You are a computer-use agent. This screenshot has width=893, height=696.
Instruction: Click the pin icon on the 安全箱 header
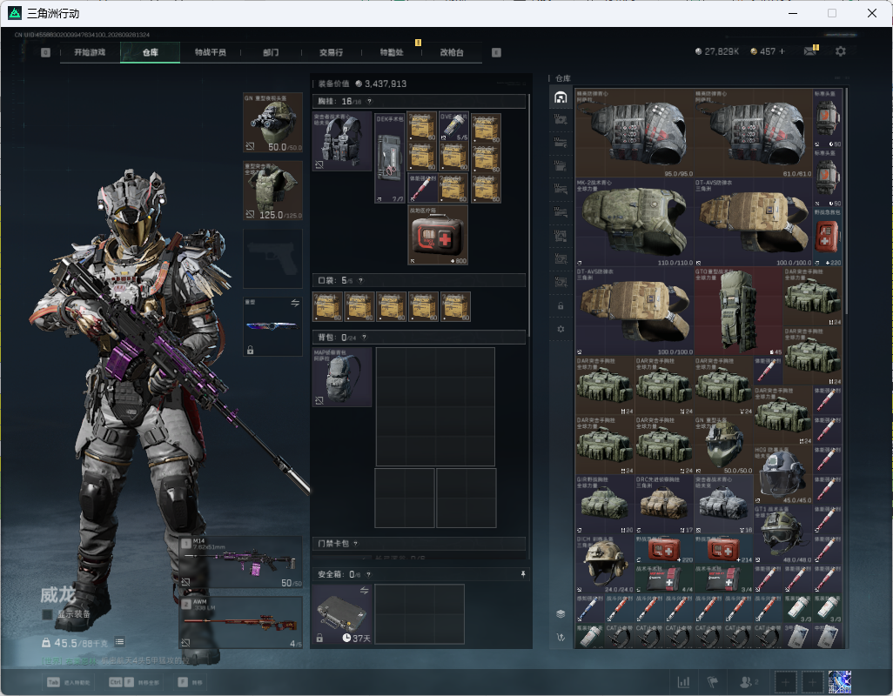[523, 574]
